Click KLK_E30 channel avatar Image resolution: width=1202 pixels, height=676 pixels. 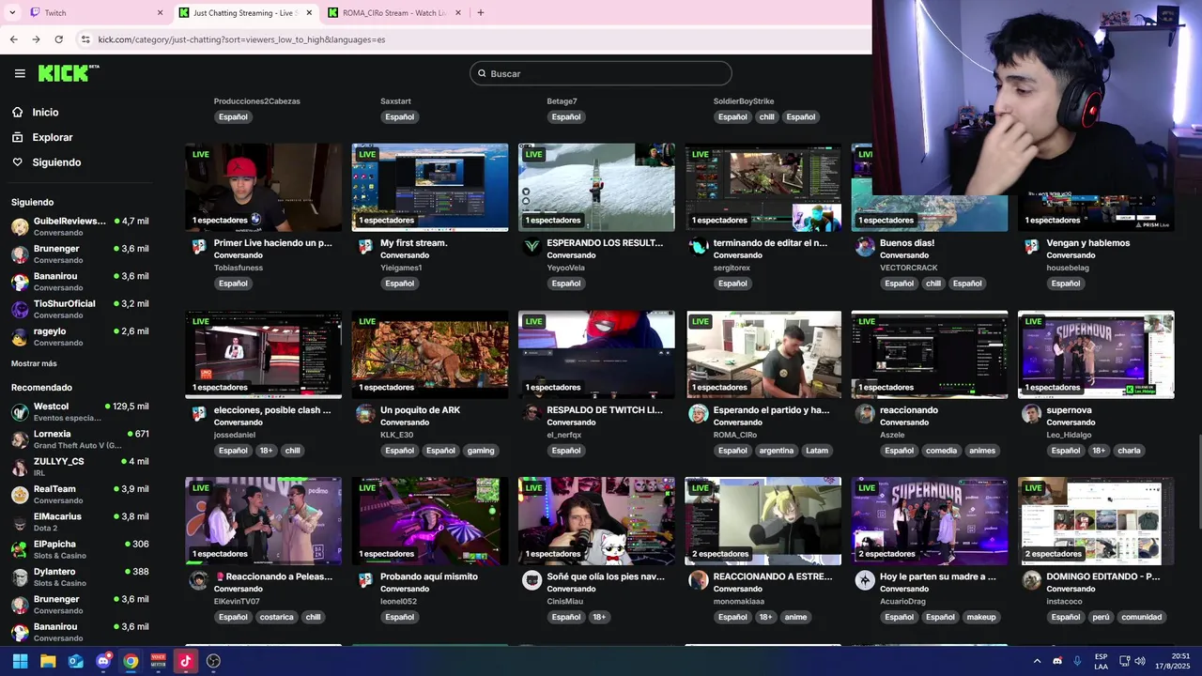(x=365, y=414)
